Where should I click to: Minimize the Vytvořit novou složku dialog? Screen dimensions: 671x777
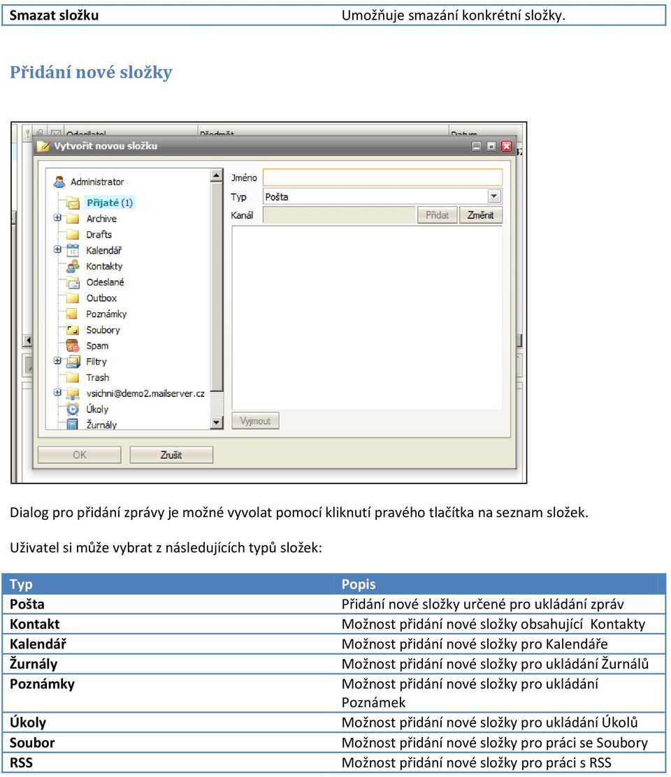(476, 145)
